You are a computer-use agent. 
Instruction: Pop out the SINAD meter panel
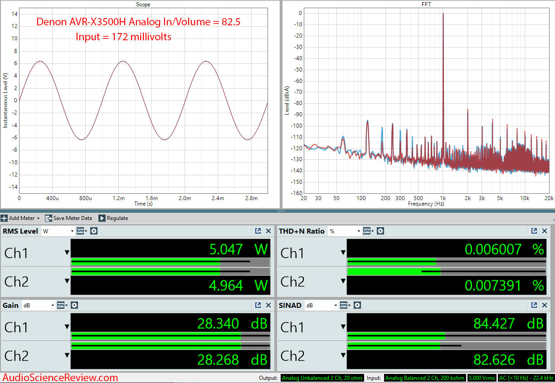[x=534, y=305]
